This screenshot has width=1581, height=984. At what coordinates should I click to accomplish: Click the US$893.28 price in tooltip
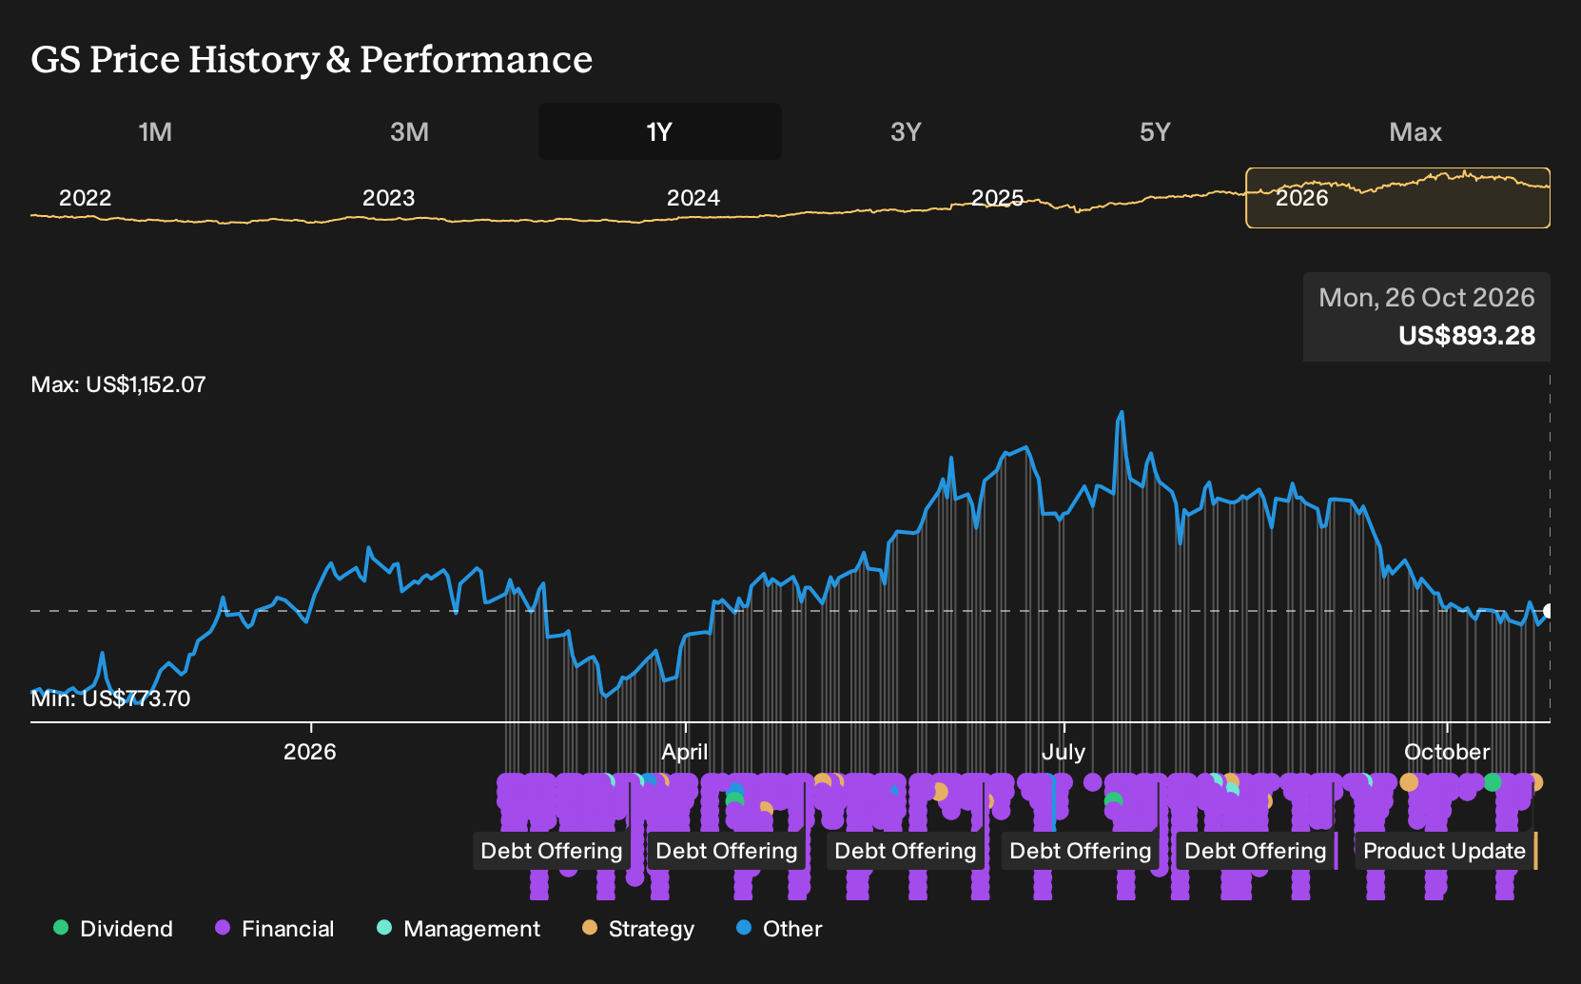click(x=1467, y=335)
